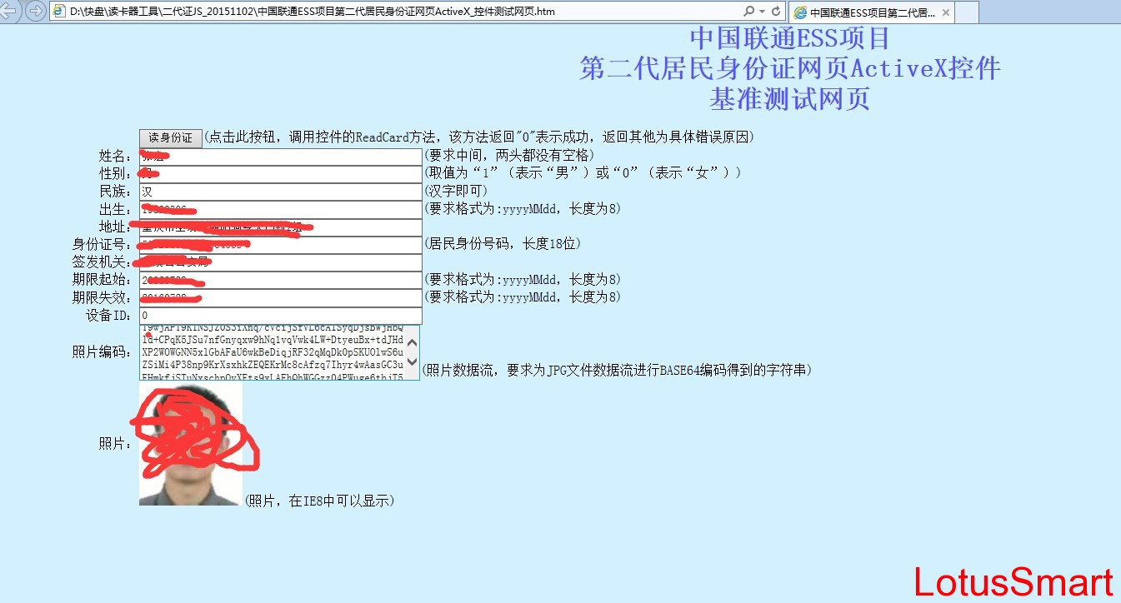
Task: Click the 地址 input field
Action: pos(281,227)
